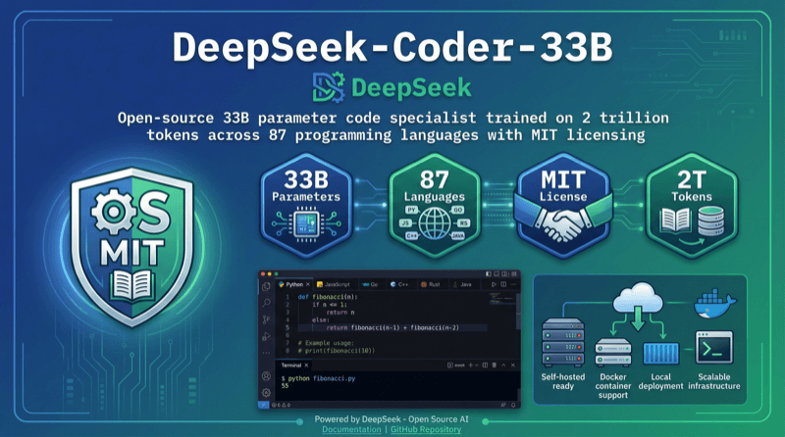This screenshot has height=437, width=785.
Task: Toggle the secondary sidebar layout icon in title bar
Action: [504, 273]
